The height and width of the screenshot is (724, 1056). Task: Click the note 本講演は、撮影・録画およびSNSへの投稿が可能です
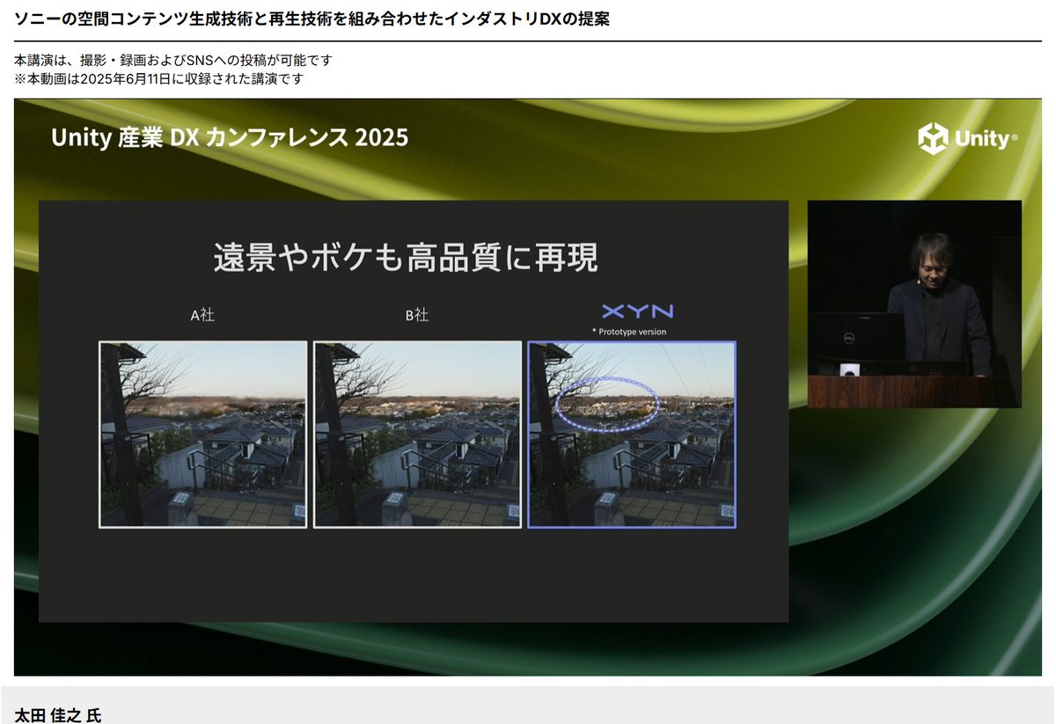(x=173, y=61)
